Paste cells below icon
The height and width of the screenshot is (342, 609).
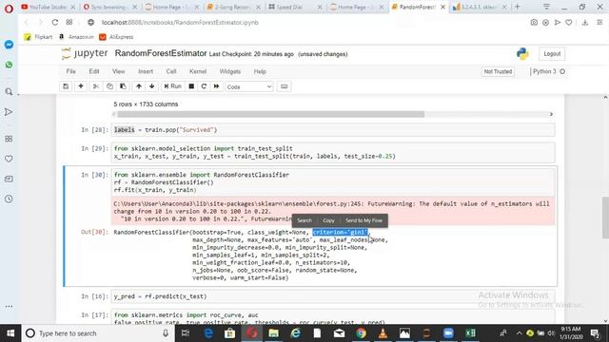tap(123, 86)
